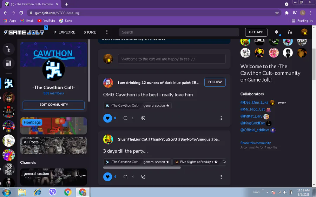Reload the page
This screenshot has height=197, width=316.
point(21,13)
